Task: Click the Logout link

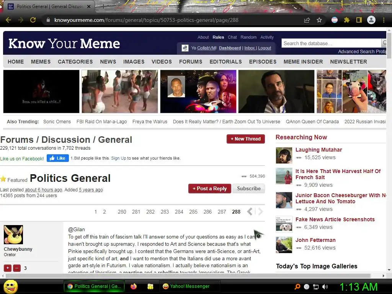Action: (265, 48)
